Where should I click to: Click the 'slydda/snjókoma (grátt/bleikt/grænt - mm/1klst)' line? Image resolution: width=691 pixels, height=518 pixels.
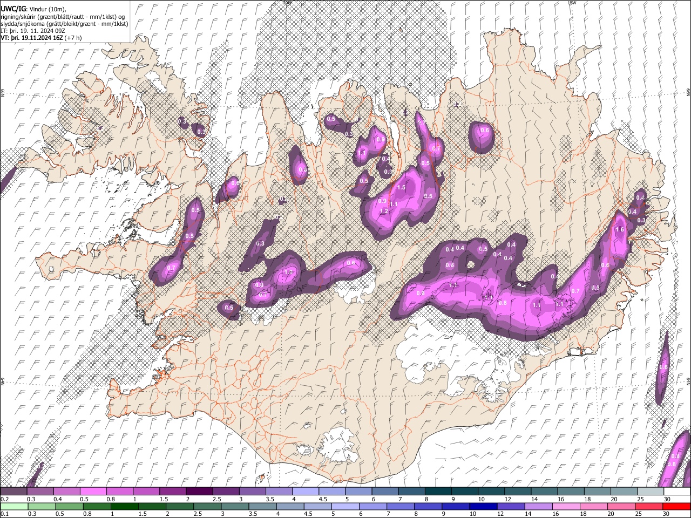point(64,24)
